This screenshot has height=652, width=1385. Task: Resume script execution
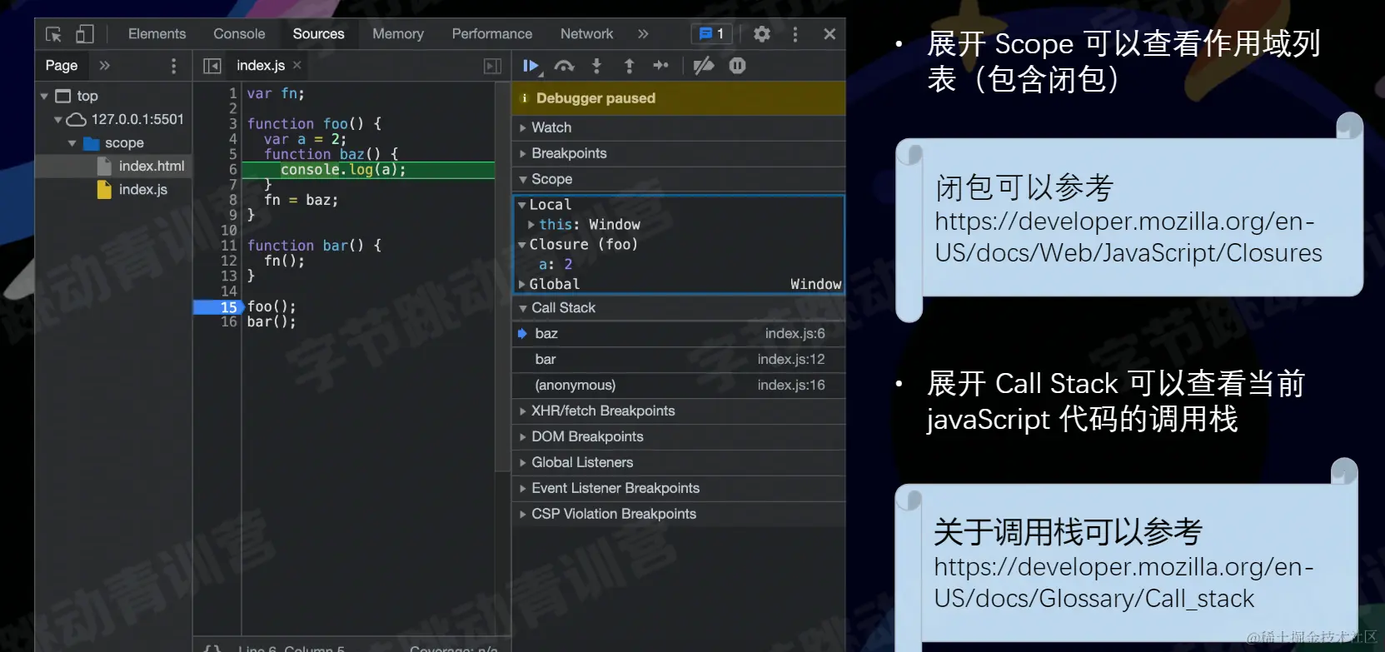click(531, 66)
